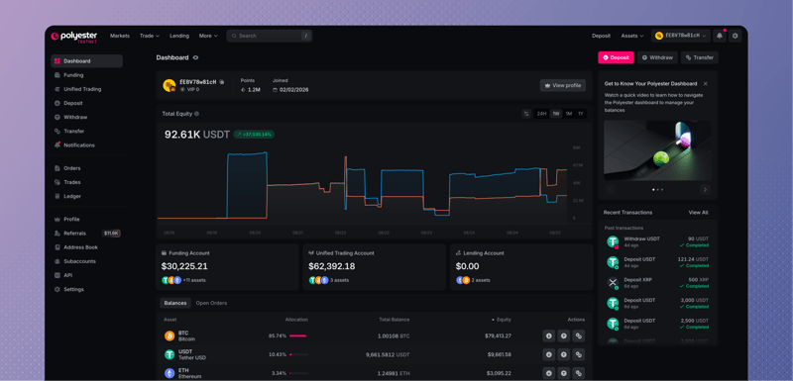
Task: Click the ETH allocation progress bar
Action: pyautogui.click(x=298, y=373)
